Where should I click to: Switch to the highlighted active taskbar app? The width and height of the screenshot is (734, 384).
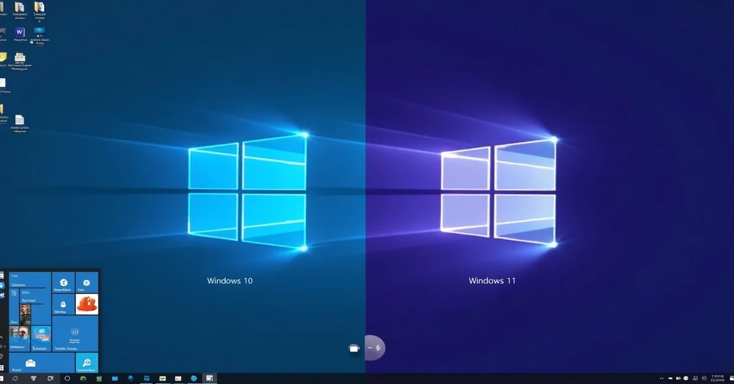210,378
